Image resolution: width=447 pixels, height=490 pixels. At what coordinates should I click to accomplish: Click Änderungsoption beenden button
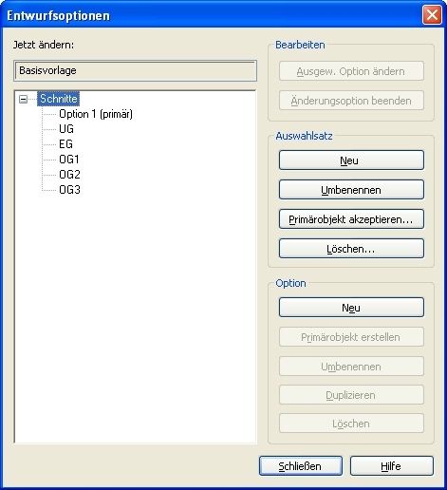351,101
